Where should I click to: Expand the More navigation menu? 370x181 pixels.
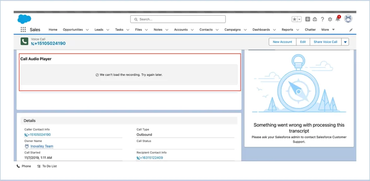(328, 30)
